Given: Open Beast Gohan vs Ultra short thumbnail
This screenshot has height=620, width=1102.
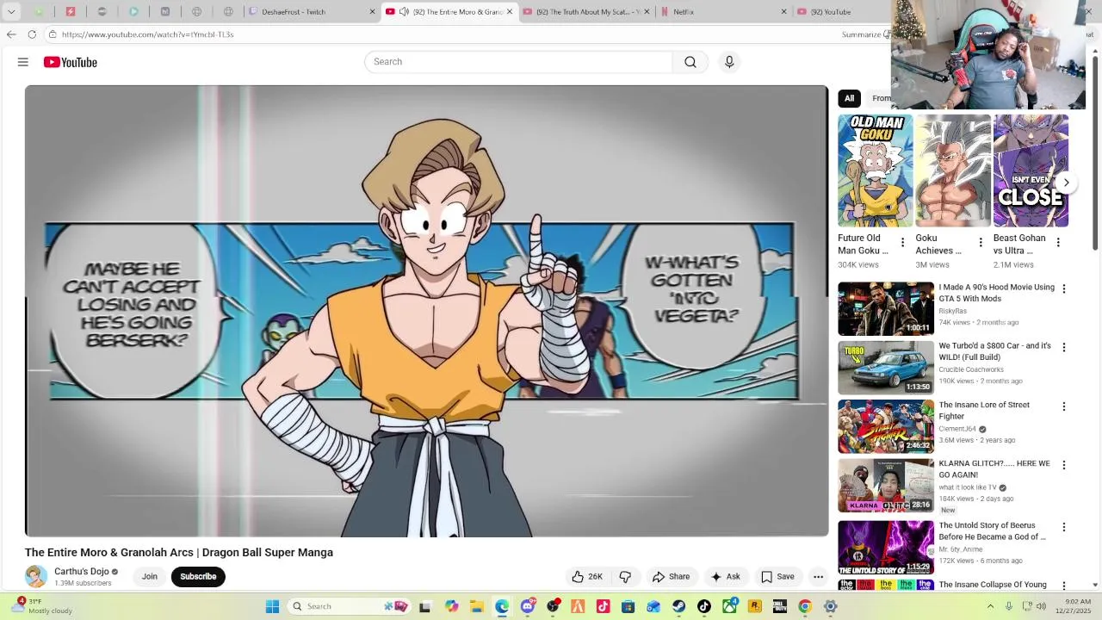Looking at the screenshot, I should point(1031,170).
